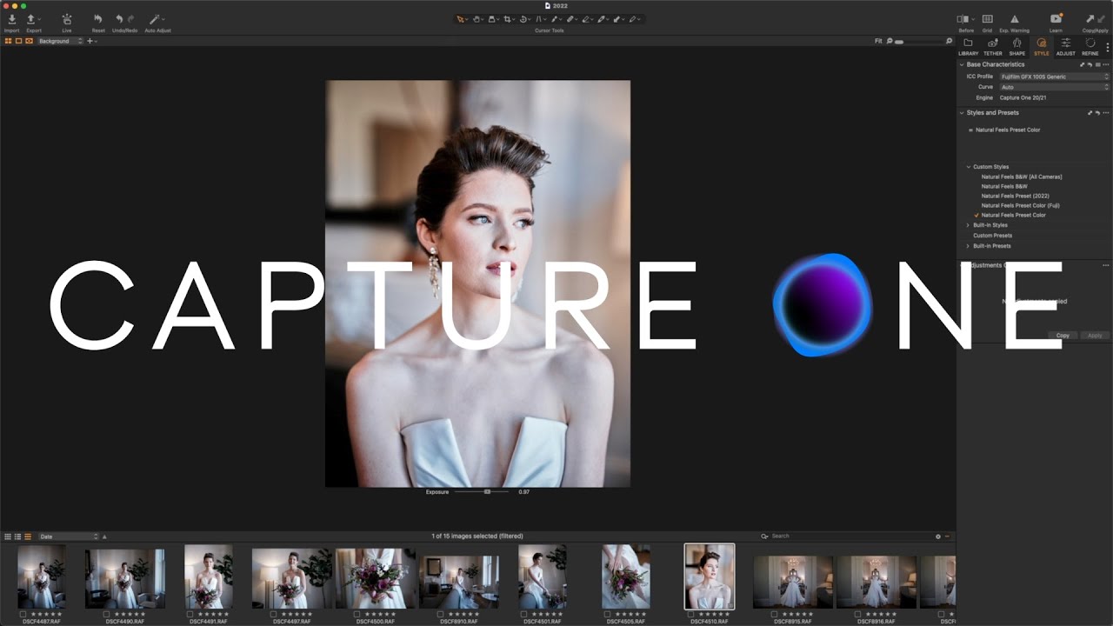Viewport: 1113px width, 626px height.
Task: Reset adjustments with the Reset icon
Action: pyautogui.click(x=98, y=19)
